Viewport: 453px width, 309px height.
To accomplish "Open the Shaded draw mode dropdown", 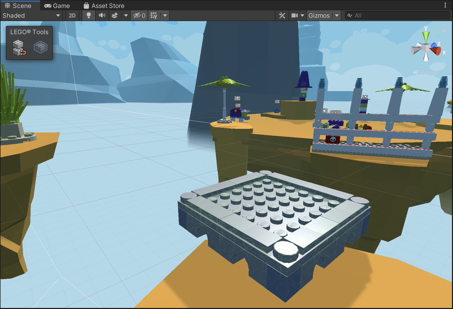I will pos(31,16).
